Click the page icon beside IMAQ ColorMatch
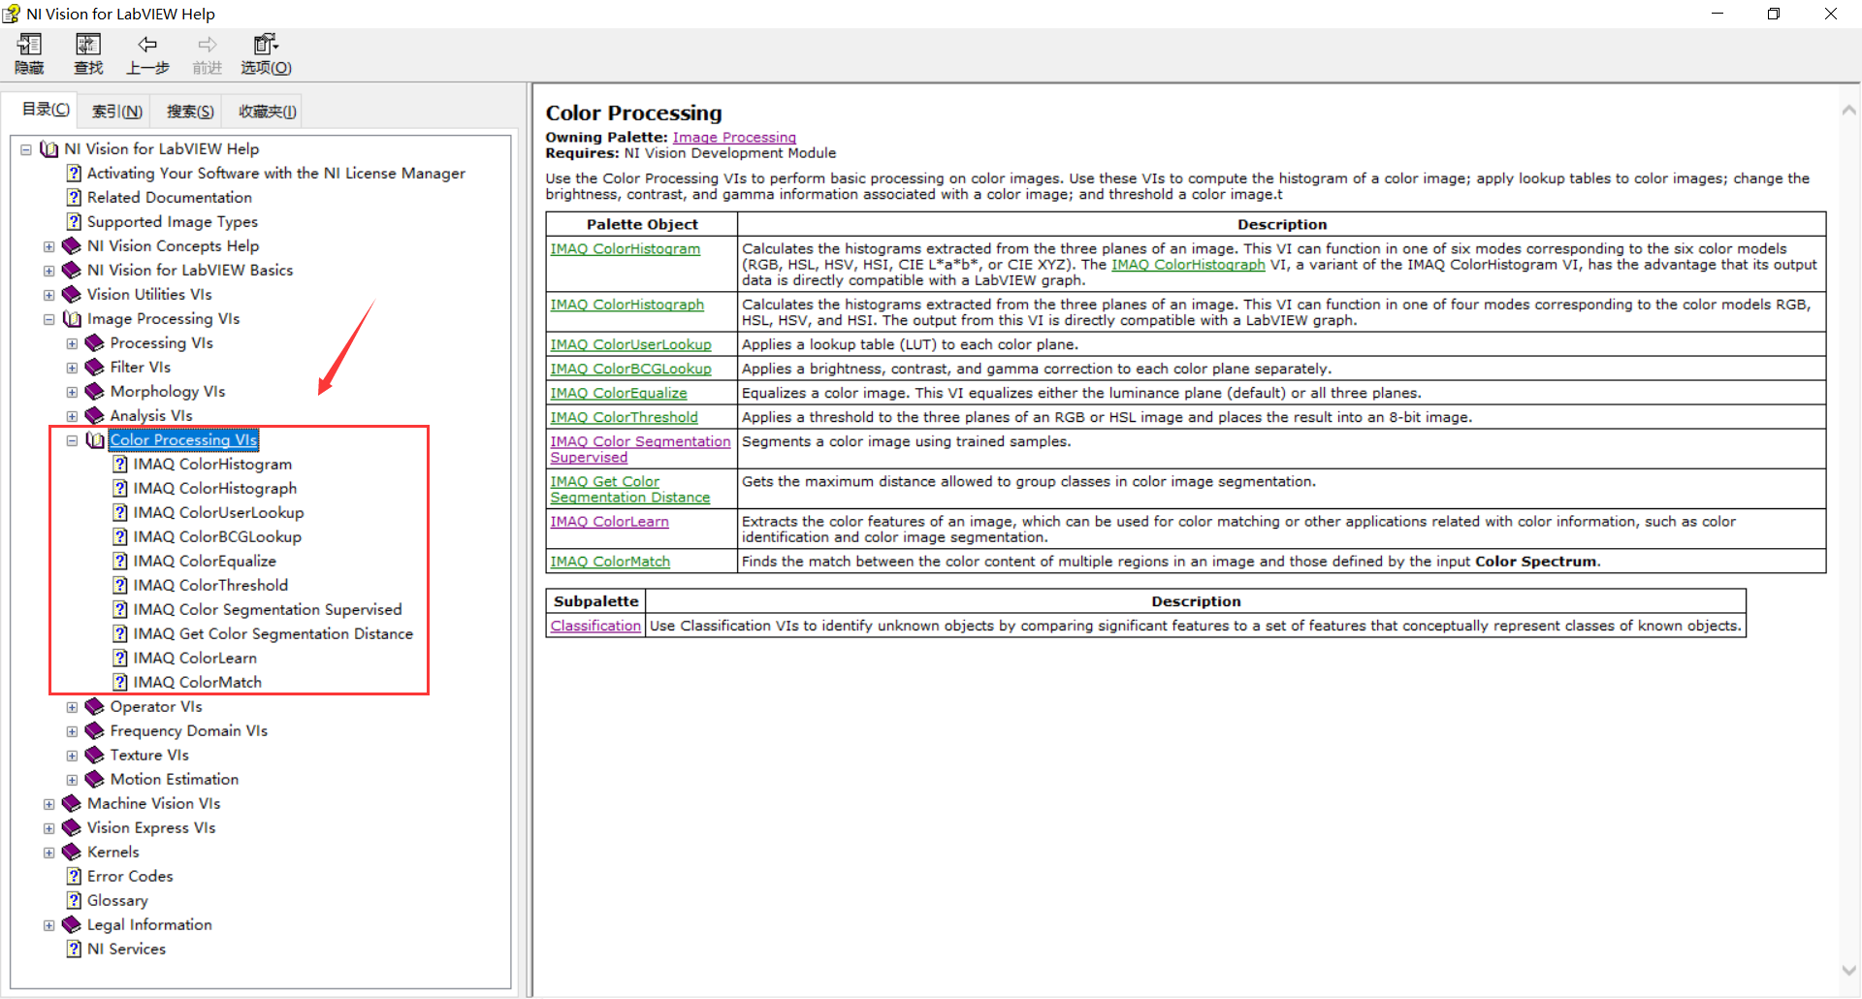The width and height of the screenshot is (1862, 999). click(x=120, y=683)
